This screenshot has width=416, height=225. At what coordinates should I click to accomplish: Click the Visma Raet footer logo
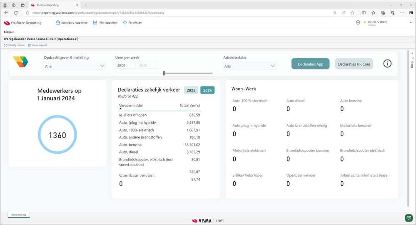[208, 220]
